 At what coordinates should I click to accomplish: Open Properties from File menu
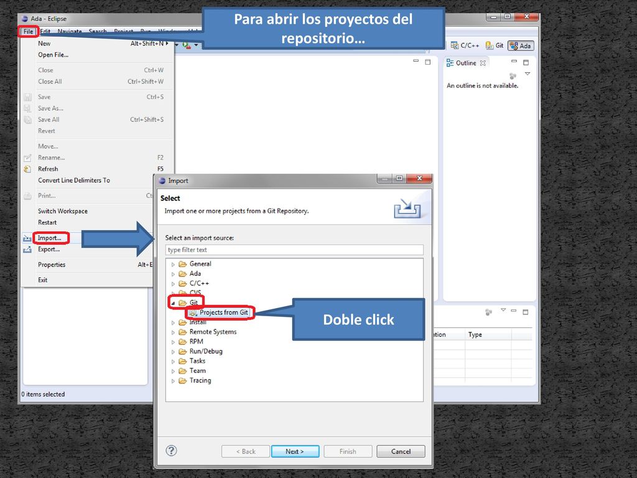pos(52,265)
